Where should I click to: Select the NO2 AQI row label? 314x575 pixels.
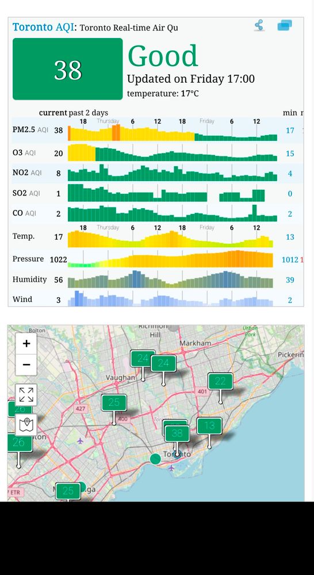pos(27,172)
